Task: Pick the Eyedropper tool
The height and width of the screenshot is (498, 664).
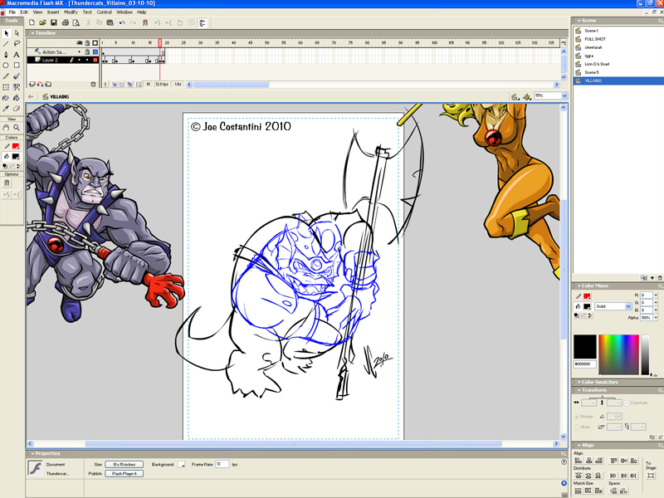Action: (x=6, y=109)
